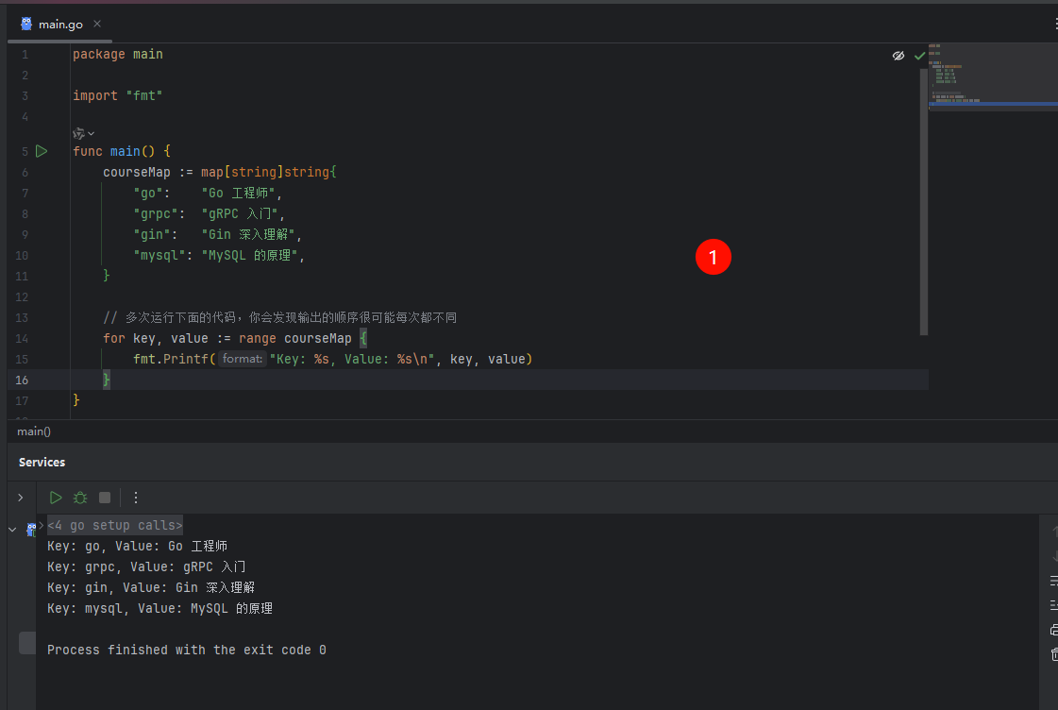Click the editor vertical scrollbar thumb
The image size is (1058, 710).
[x=924, y=201]
